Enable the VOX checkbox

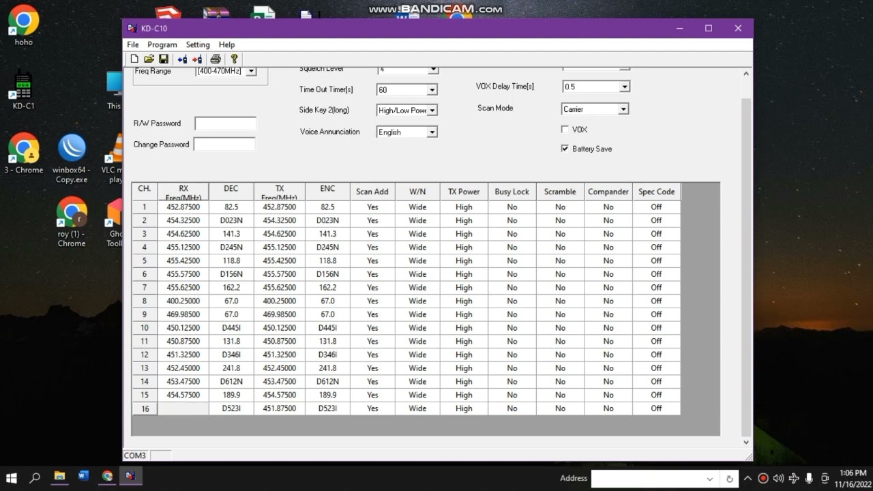pos(565,129)
